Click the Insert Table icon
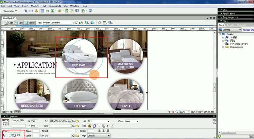 [x=42, y=11]
